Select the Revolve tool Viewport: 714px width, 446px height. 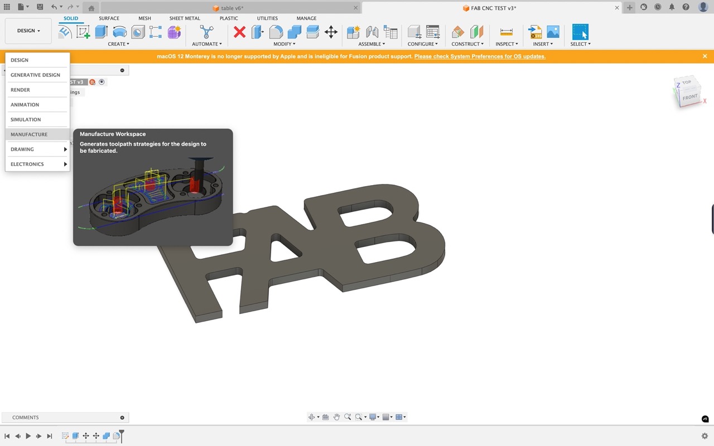click(x=119, y=32)
